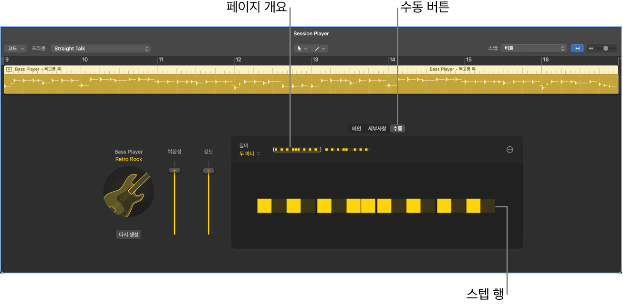This screenshot has width=623, height=307.
Task: Click bar 10 on the ruler
Action: pyautogui.click(x=84, y=60)
